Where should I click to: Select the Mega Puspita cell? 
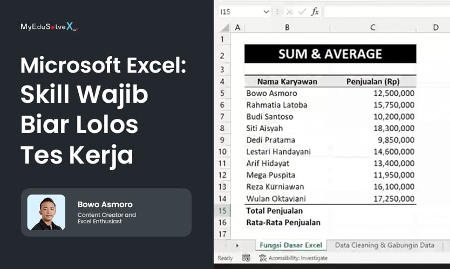tap(287, 175)
